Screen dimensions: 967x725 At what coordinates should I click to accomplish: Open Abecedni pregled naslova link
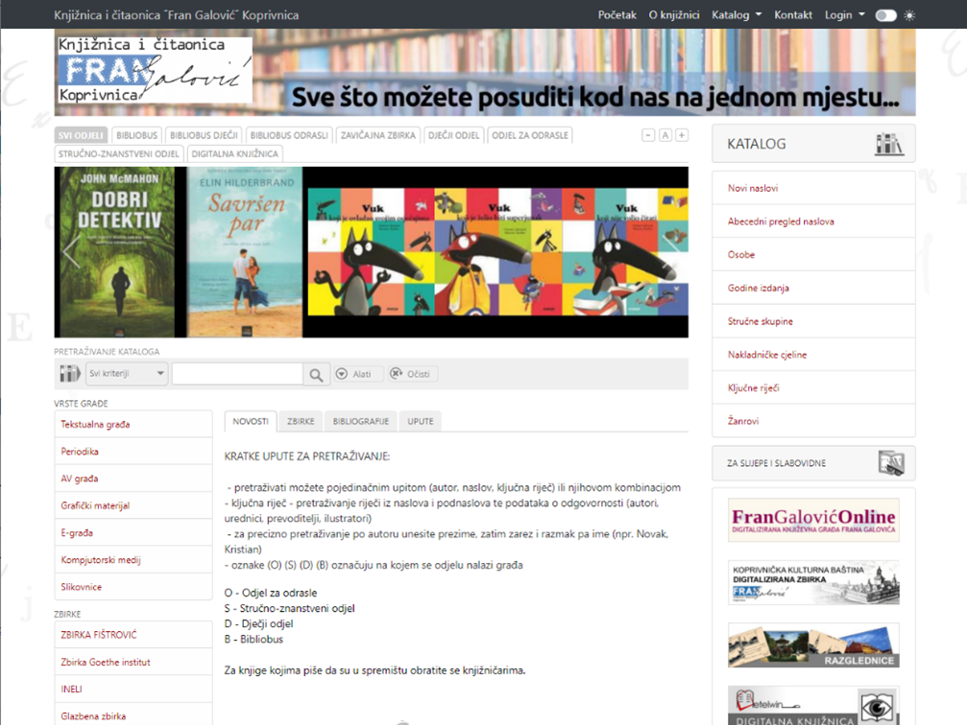(x=813, y=222)
